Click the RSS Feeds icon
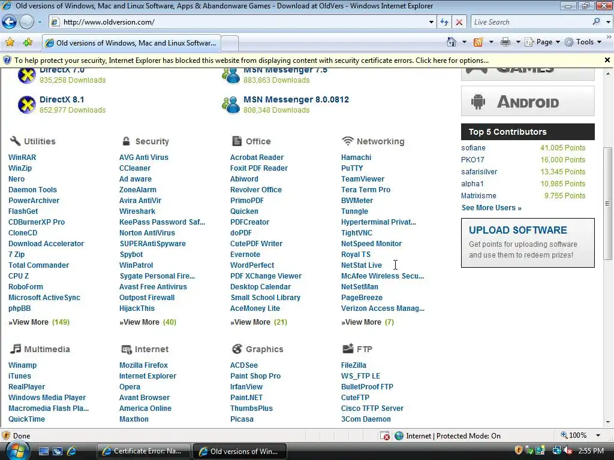The height and width of the screenshot is (460, 614). [478, 42]
